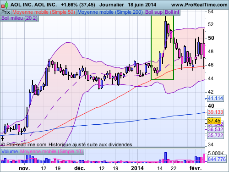Click the 'nov.' label on time axis
This screenshot has height=172, width=229.
pyautogui.click(x=24, y=168)
